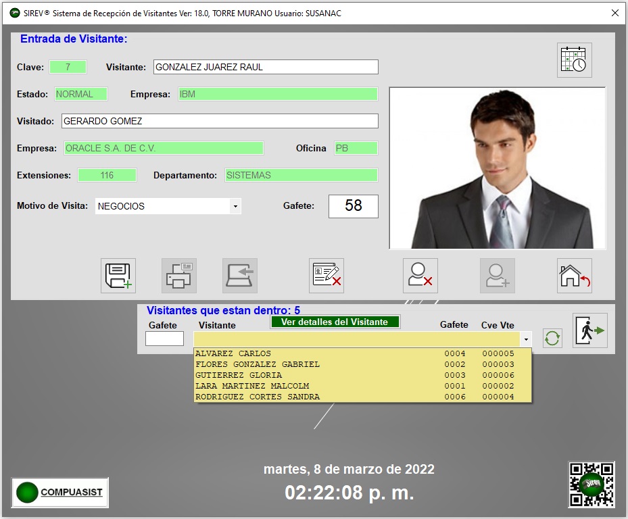628x519 pixels.
Task: Click the Oficina PB field
Action: pyautogui.click(x=356, y=148)
